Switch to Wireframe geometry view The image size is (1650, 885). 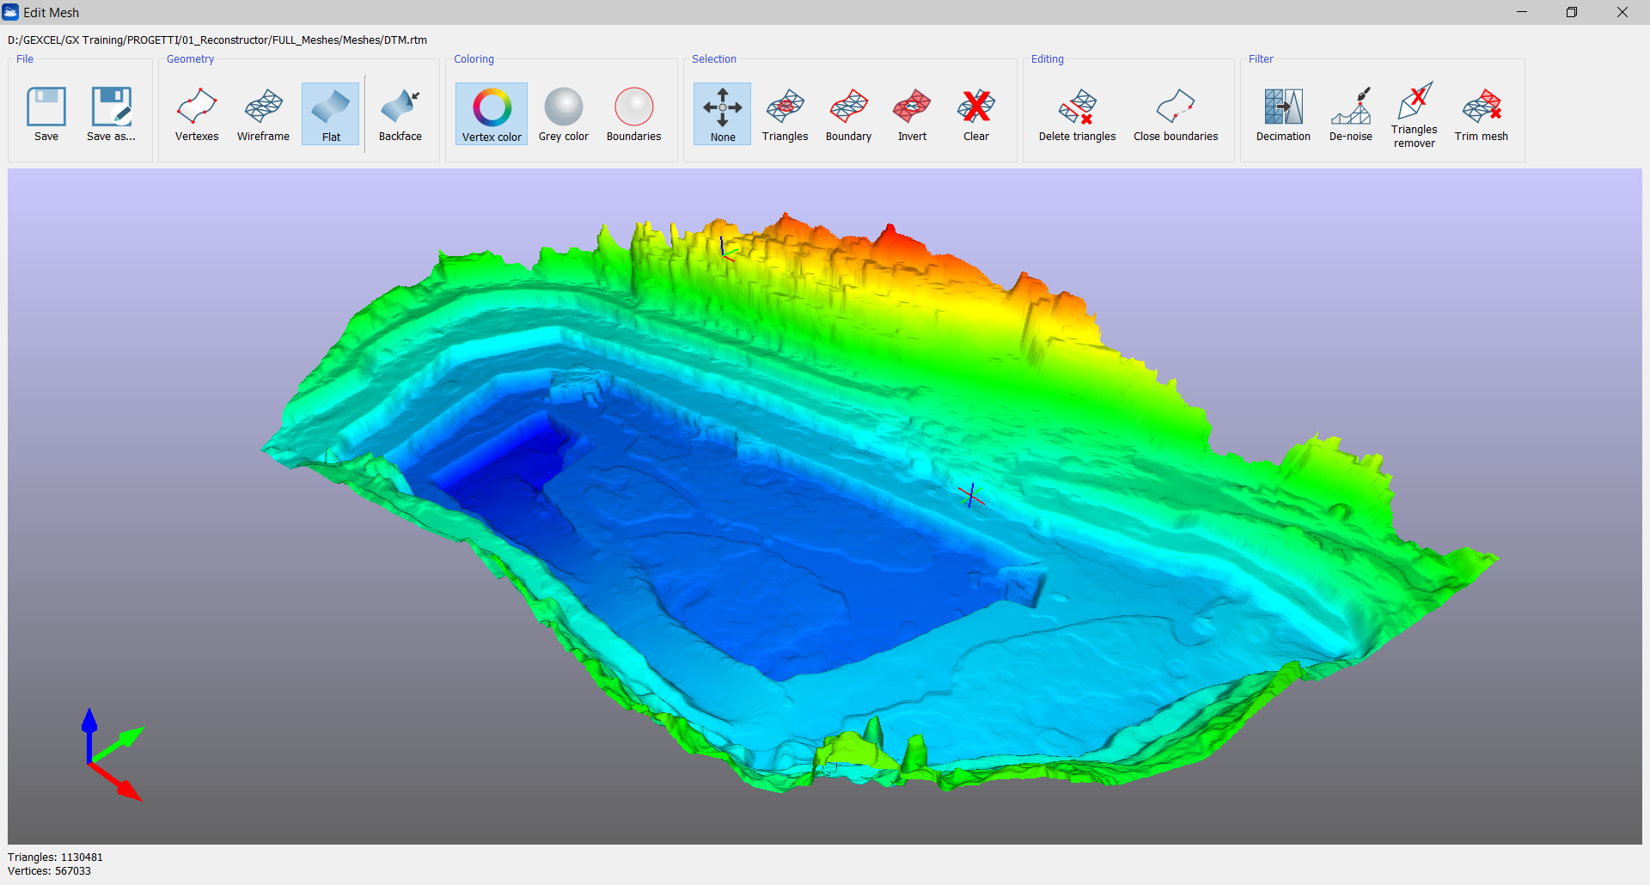click(263, 113)
